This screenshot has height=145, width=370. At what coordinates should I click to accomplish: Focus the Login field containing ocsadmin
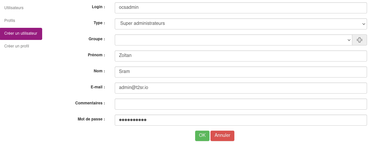(241, 8)
